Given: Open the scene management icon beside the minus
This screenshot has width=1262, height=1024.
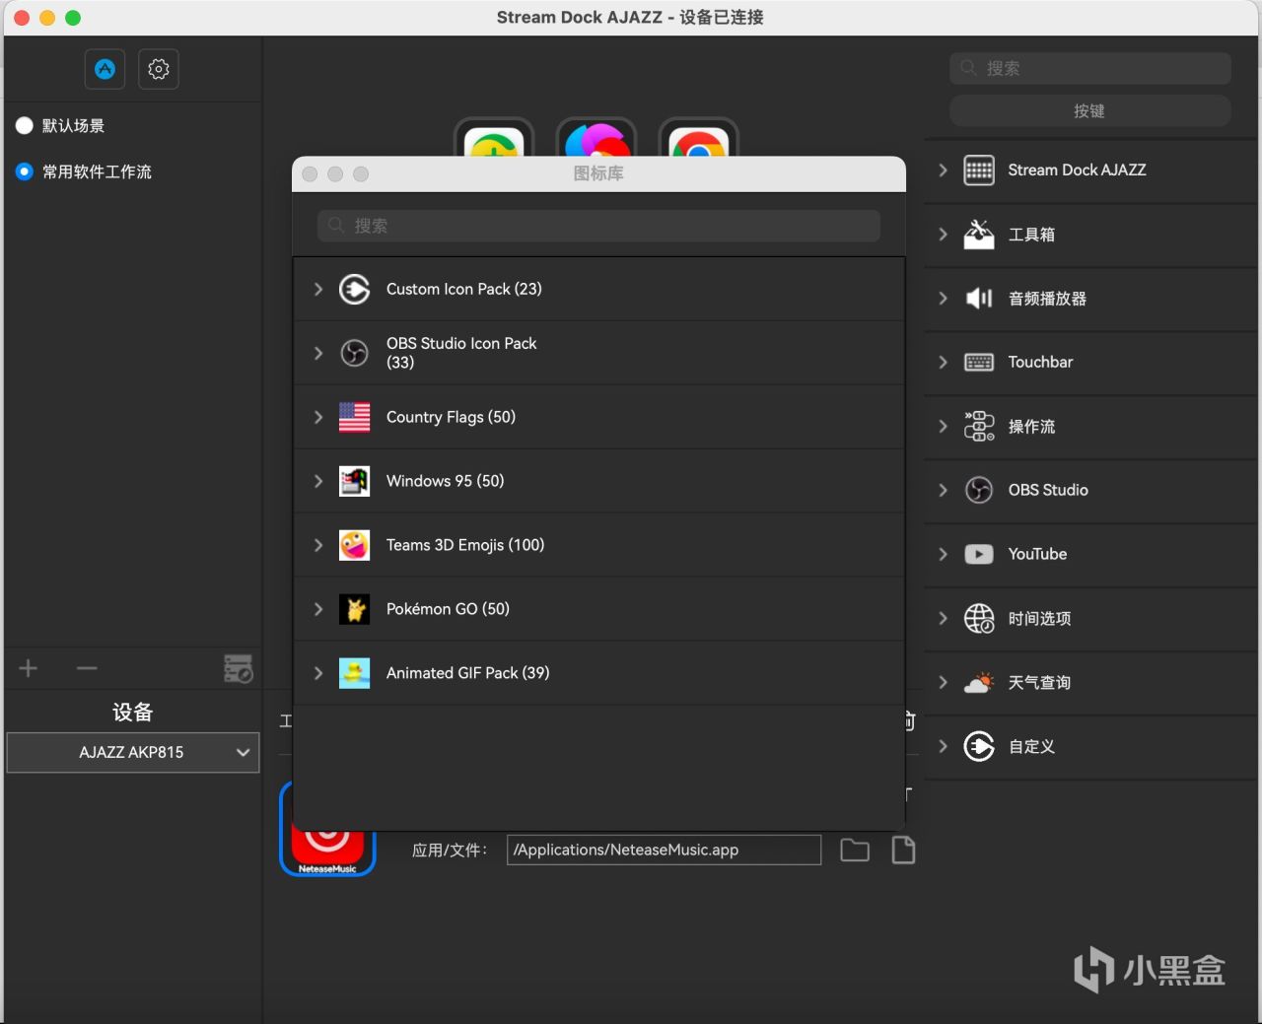Looking at the screenshot, I should coord(239,668).
